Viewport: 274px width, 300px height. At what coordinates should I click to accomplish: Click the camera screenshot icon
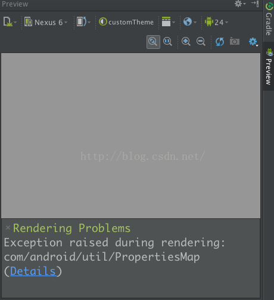pos(235,41)
